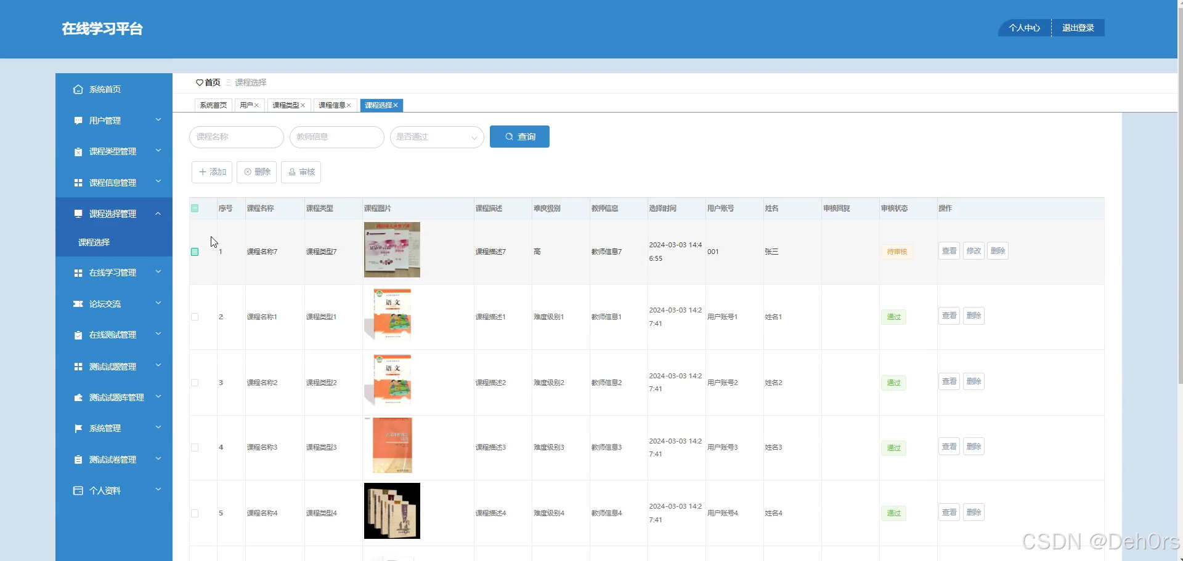Expand the 在线学习管理 chevron
1183x561 pixels.
click(158, 272)
